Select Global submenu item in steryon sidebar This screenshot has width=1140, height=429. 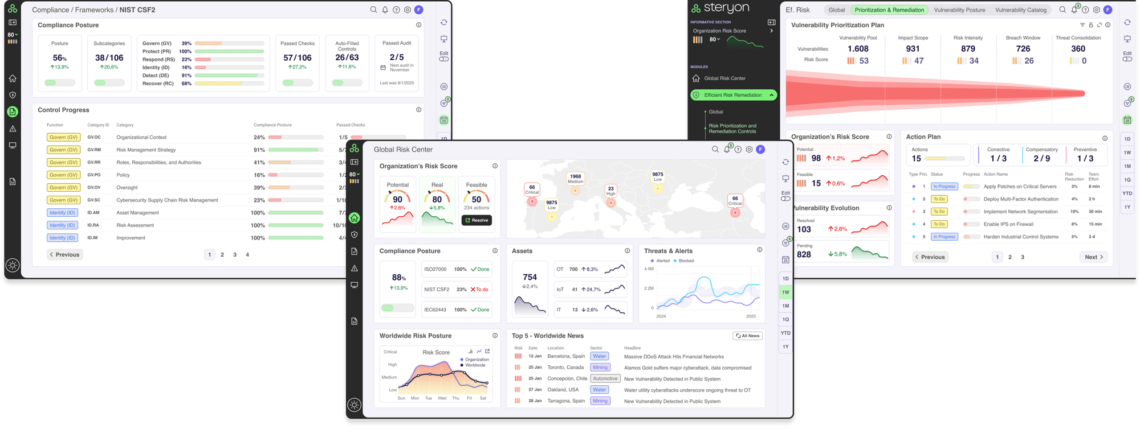click(716, 112)
